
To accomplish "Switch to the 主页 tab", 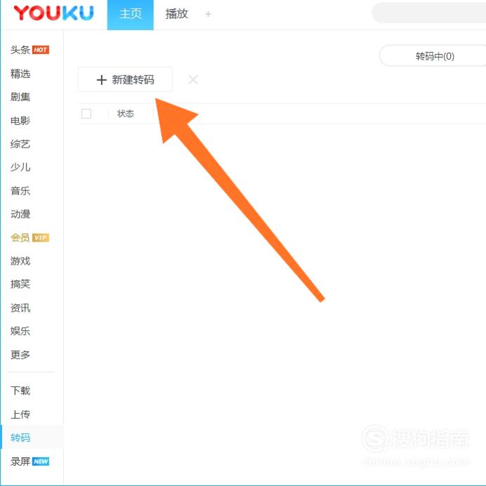I will pos(131,15).
